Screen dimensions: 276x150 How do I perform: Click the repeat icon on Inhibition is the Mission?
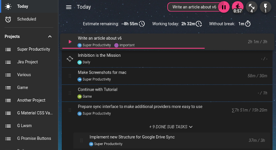click(70, 59)
